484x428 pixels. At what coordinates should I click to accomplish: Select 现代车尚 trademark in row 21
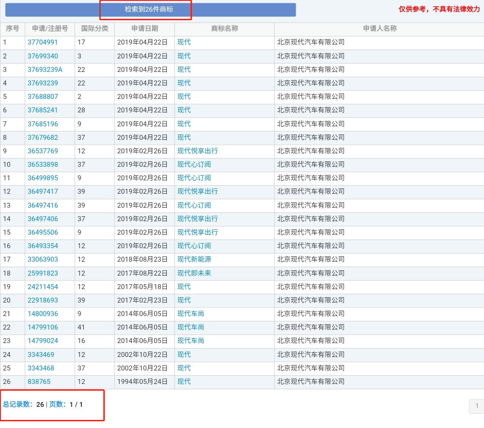pos(191,314)
